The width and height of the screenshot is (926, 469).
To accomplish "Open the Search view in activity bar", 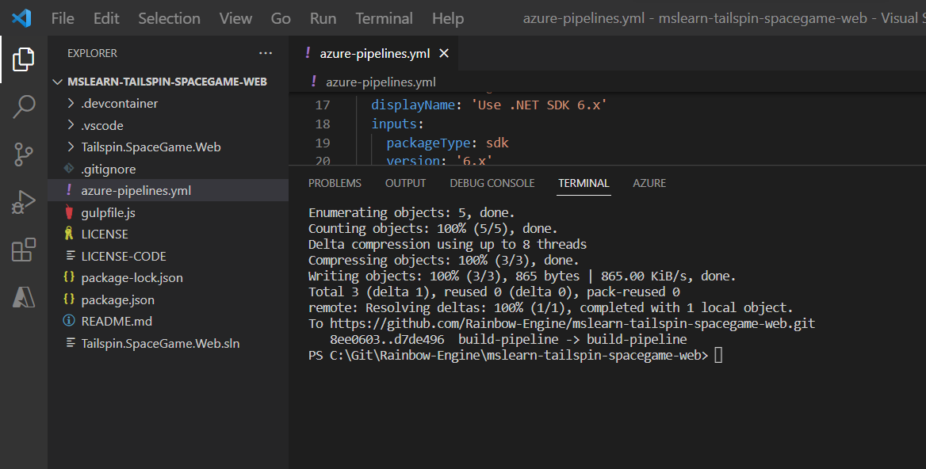I will [x=24, y=107].
